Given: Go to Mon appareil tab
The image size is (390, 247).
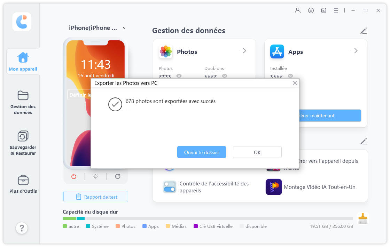Looking at the screenshot, I should [x=23, y=62].
